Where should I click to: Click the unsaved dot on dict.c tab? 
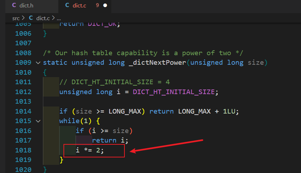[x=105, y=5]
